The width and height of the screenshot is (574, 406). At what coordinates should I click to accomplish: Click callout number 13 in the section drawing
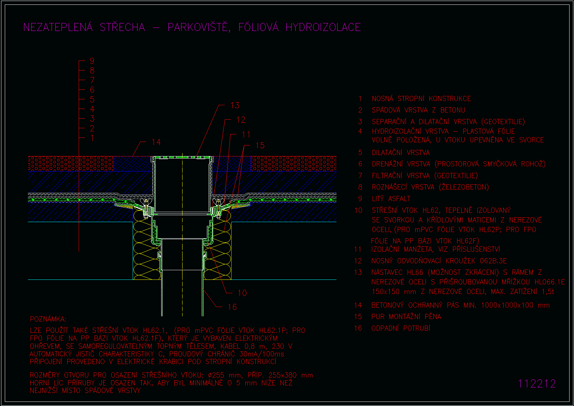[235, 106]
